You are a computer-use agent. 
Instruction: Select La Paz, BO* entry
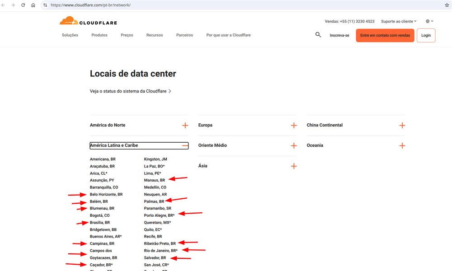point(154,166)
